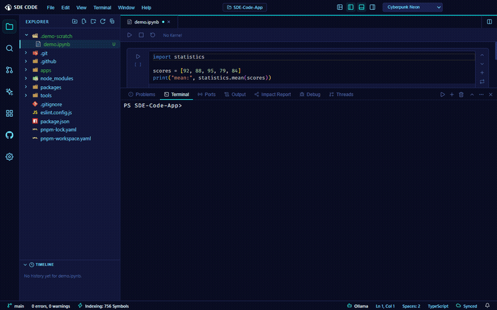Viewport: 497px width, 310px height.
Task: Open the Search view in activity bar
Action: click(10, 48)
